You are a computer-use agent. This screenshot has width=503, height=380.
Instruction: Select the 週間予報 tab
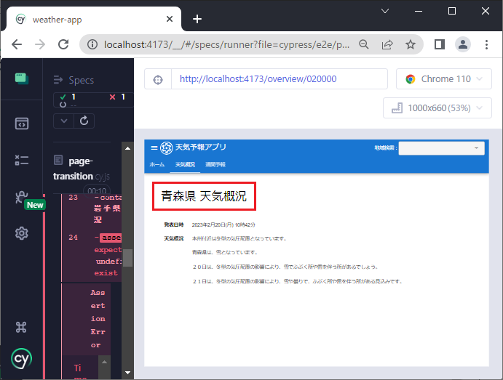pyautogui.click(x=215, y=164)
